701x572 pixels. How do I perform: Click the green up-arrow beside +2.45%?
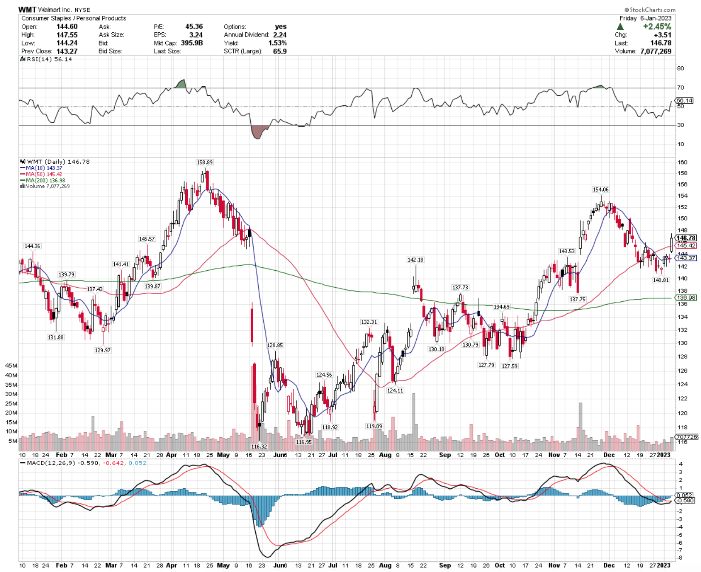(620, 27)
